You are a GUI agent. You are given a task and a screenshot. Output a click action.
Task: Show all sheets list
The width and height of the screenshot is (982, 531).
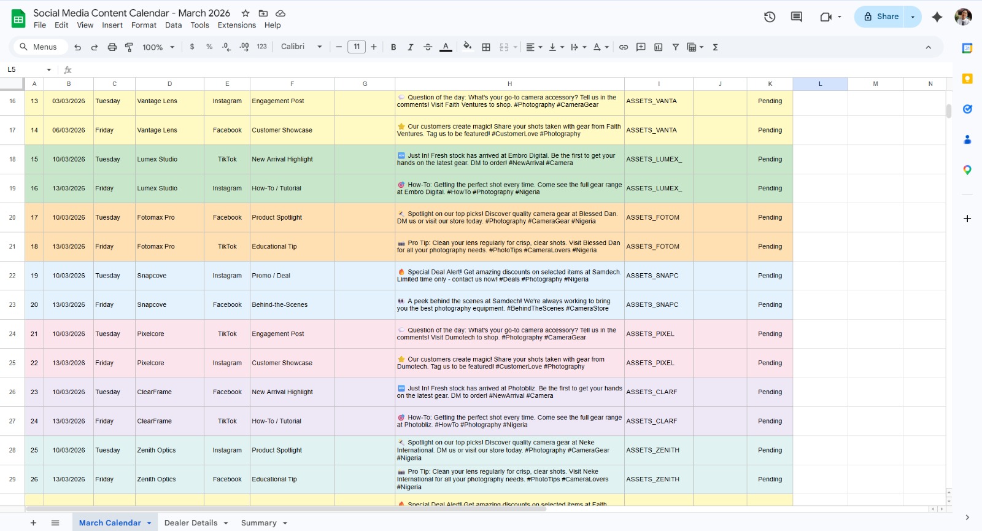point(55,523)
